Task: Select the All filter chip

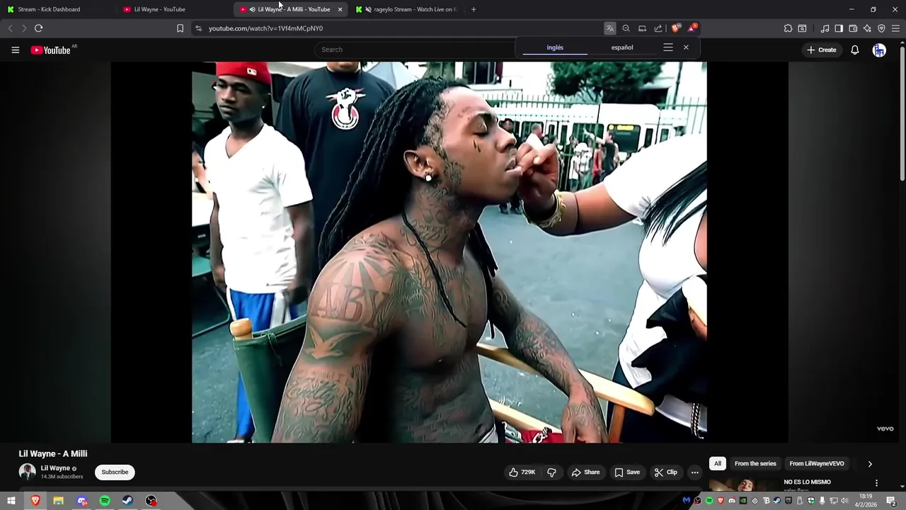Action: click(x=717, y=464)
